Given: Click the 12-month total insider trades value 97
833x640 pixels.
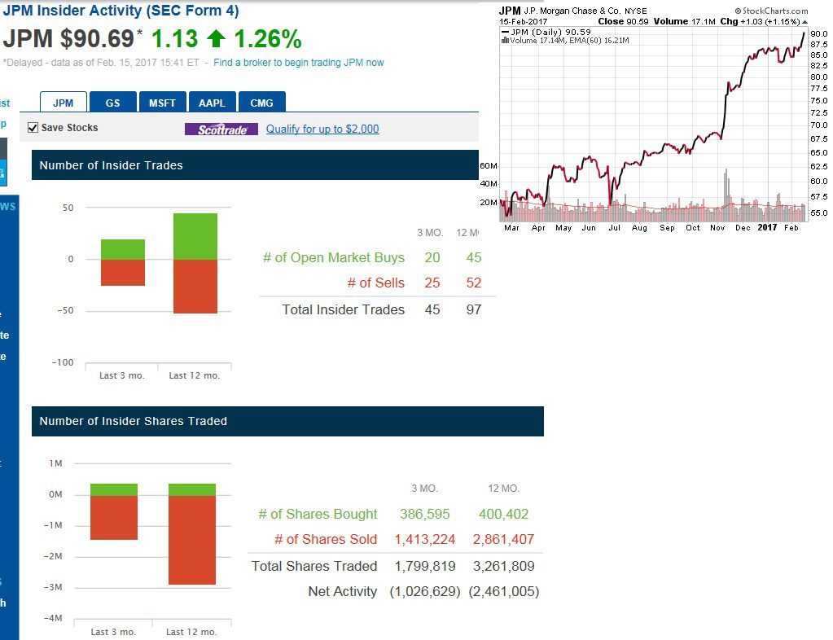Looking at the screenshot, I should [x=473, y=309].
